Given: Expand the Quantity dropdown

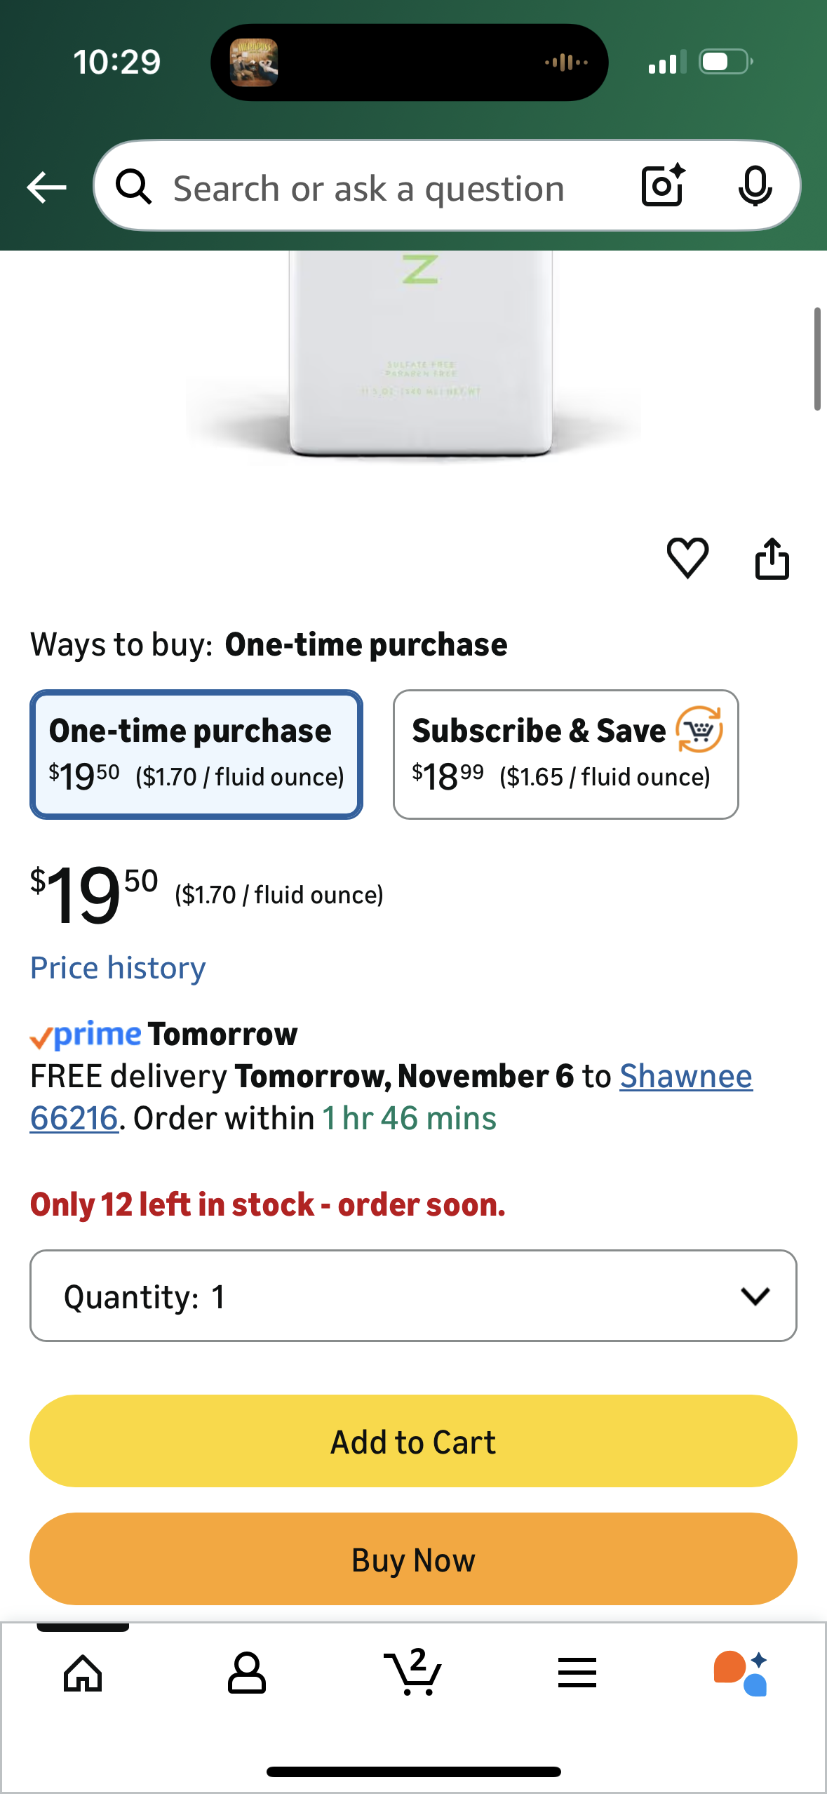Looking at the screenshot, I should (x=413, y=1296).
